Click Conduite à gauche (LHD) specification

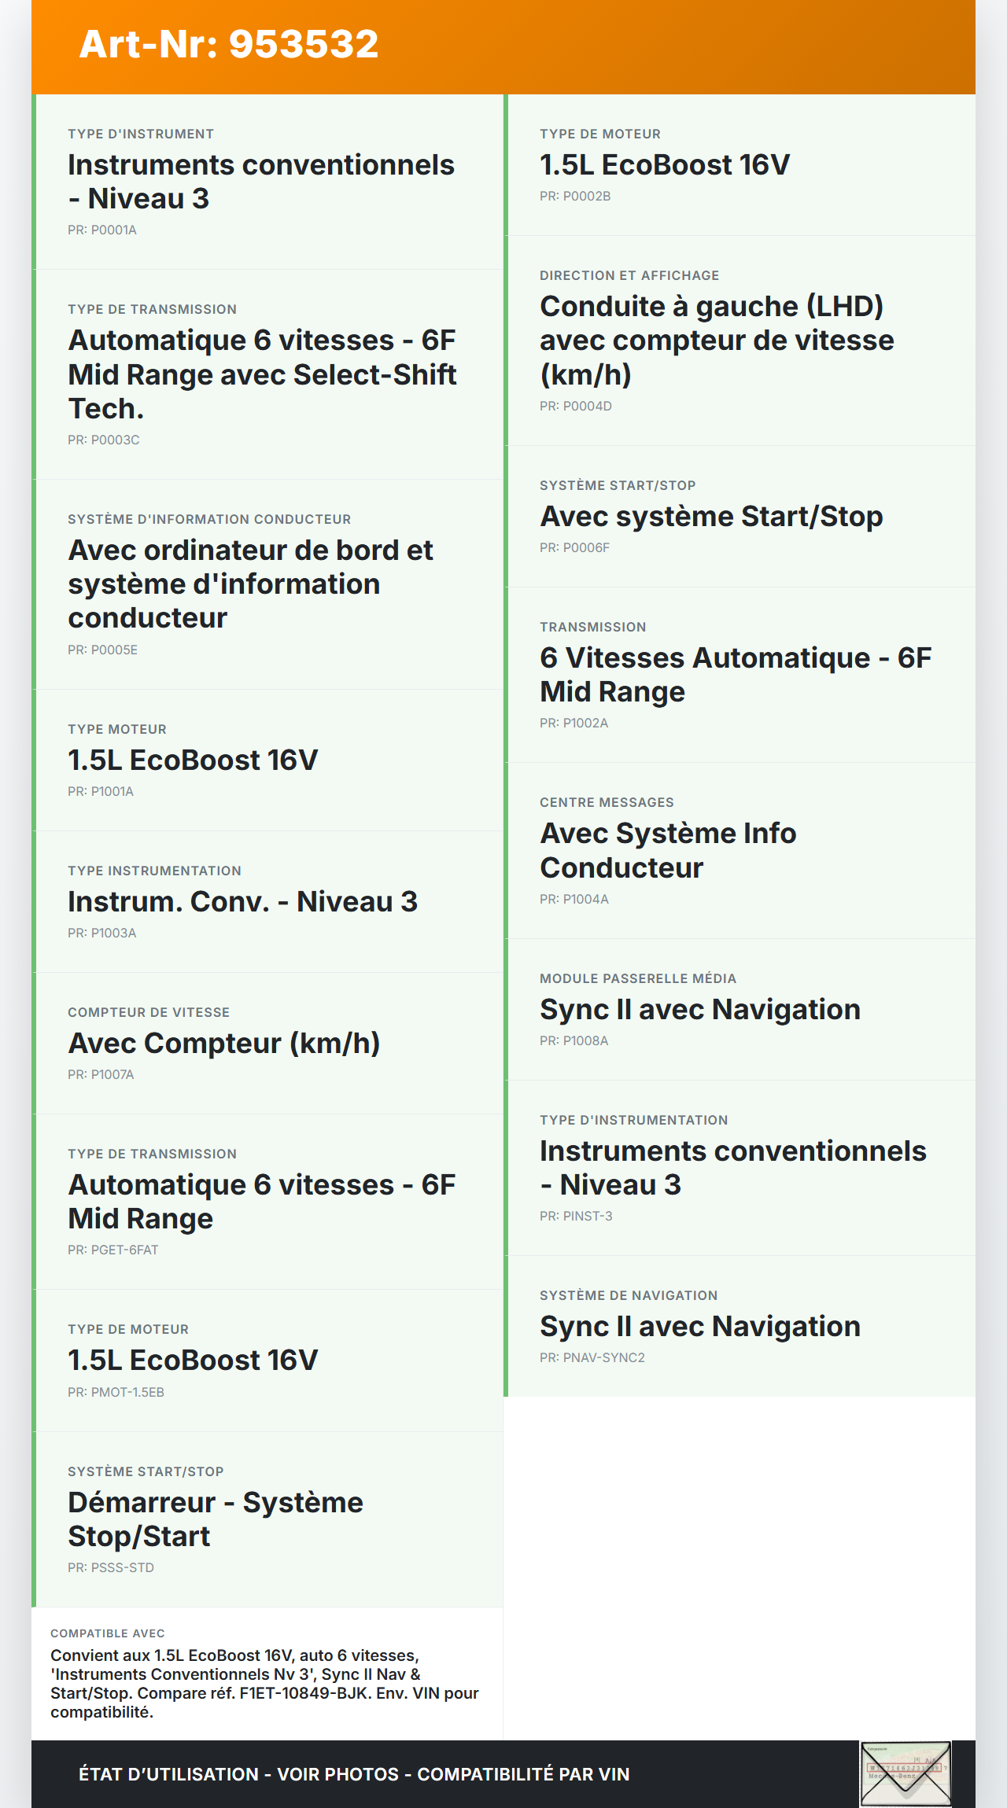716,340
